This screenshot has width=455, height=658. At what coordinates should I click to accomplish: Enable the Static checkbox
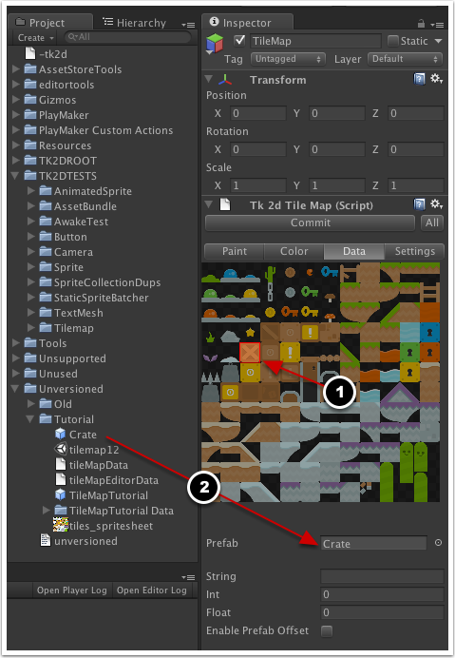pyautogui.click(x=393, y=41)
